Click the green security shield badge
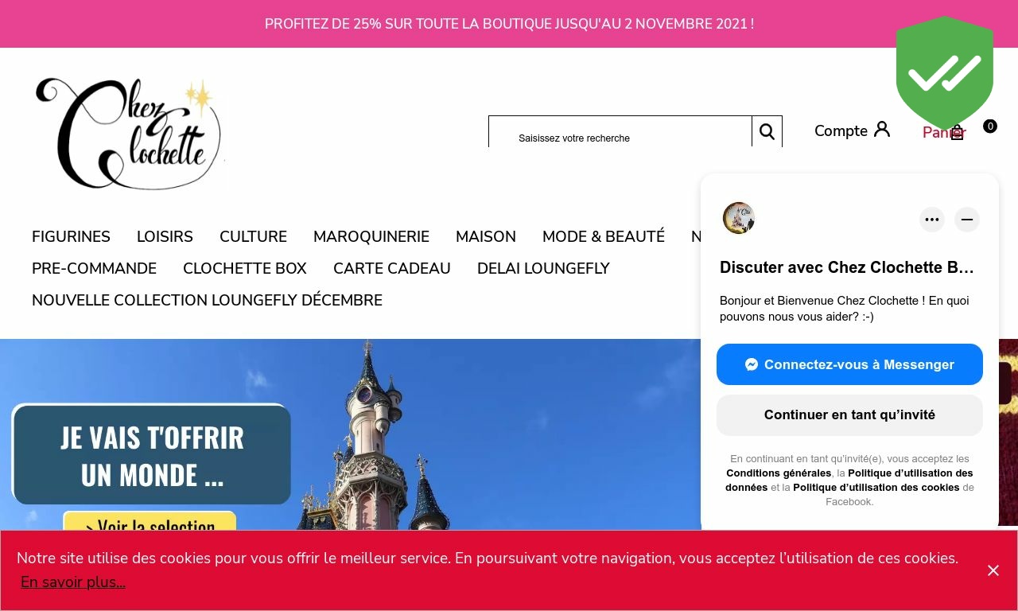 point(945,73)
